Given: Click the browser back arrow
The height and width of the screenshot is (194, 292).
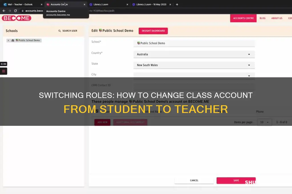Looking at the screenshot, I should tap(4, 11).
